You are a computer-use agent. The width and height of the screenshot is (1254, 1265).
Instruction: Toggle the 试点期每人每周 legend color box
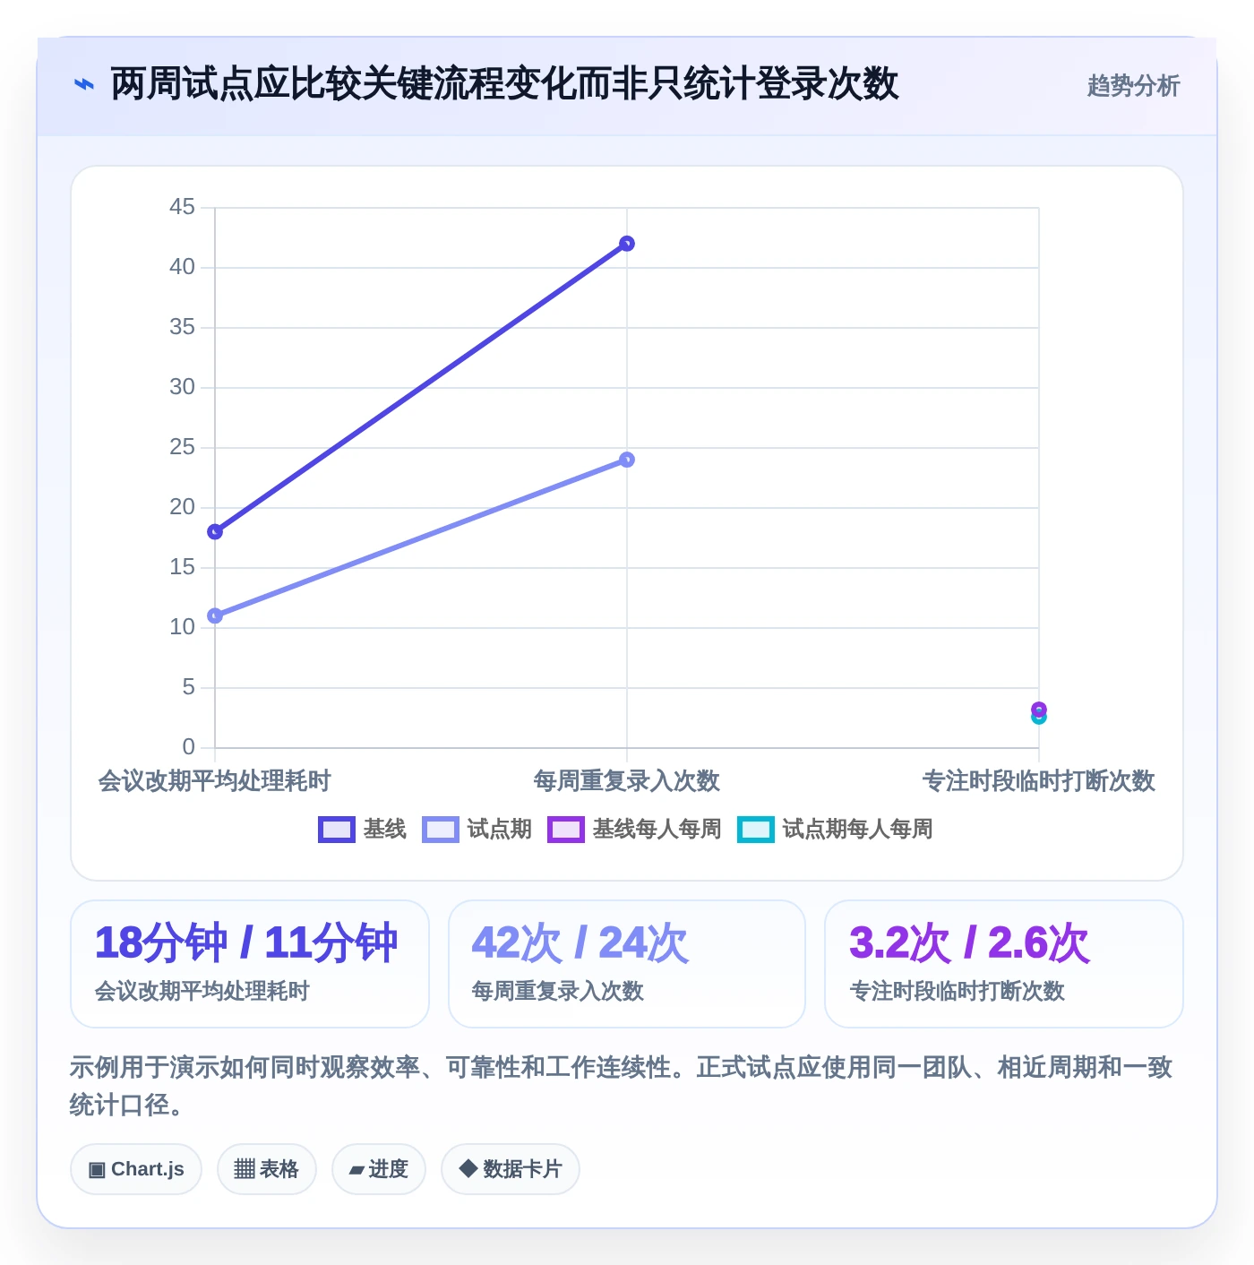(756, 830)
